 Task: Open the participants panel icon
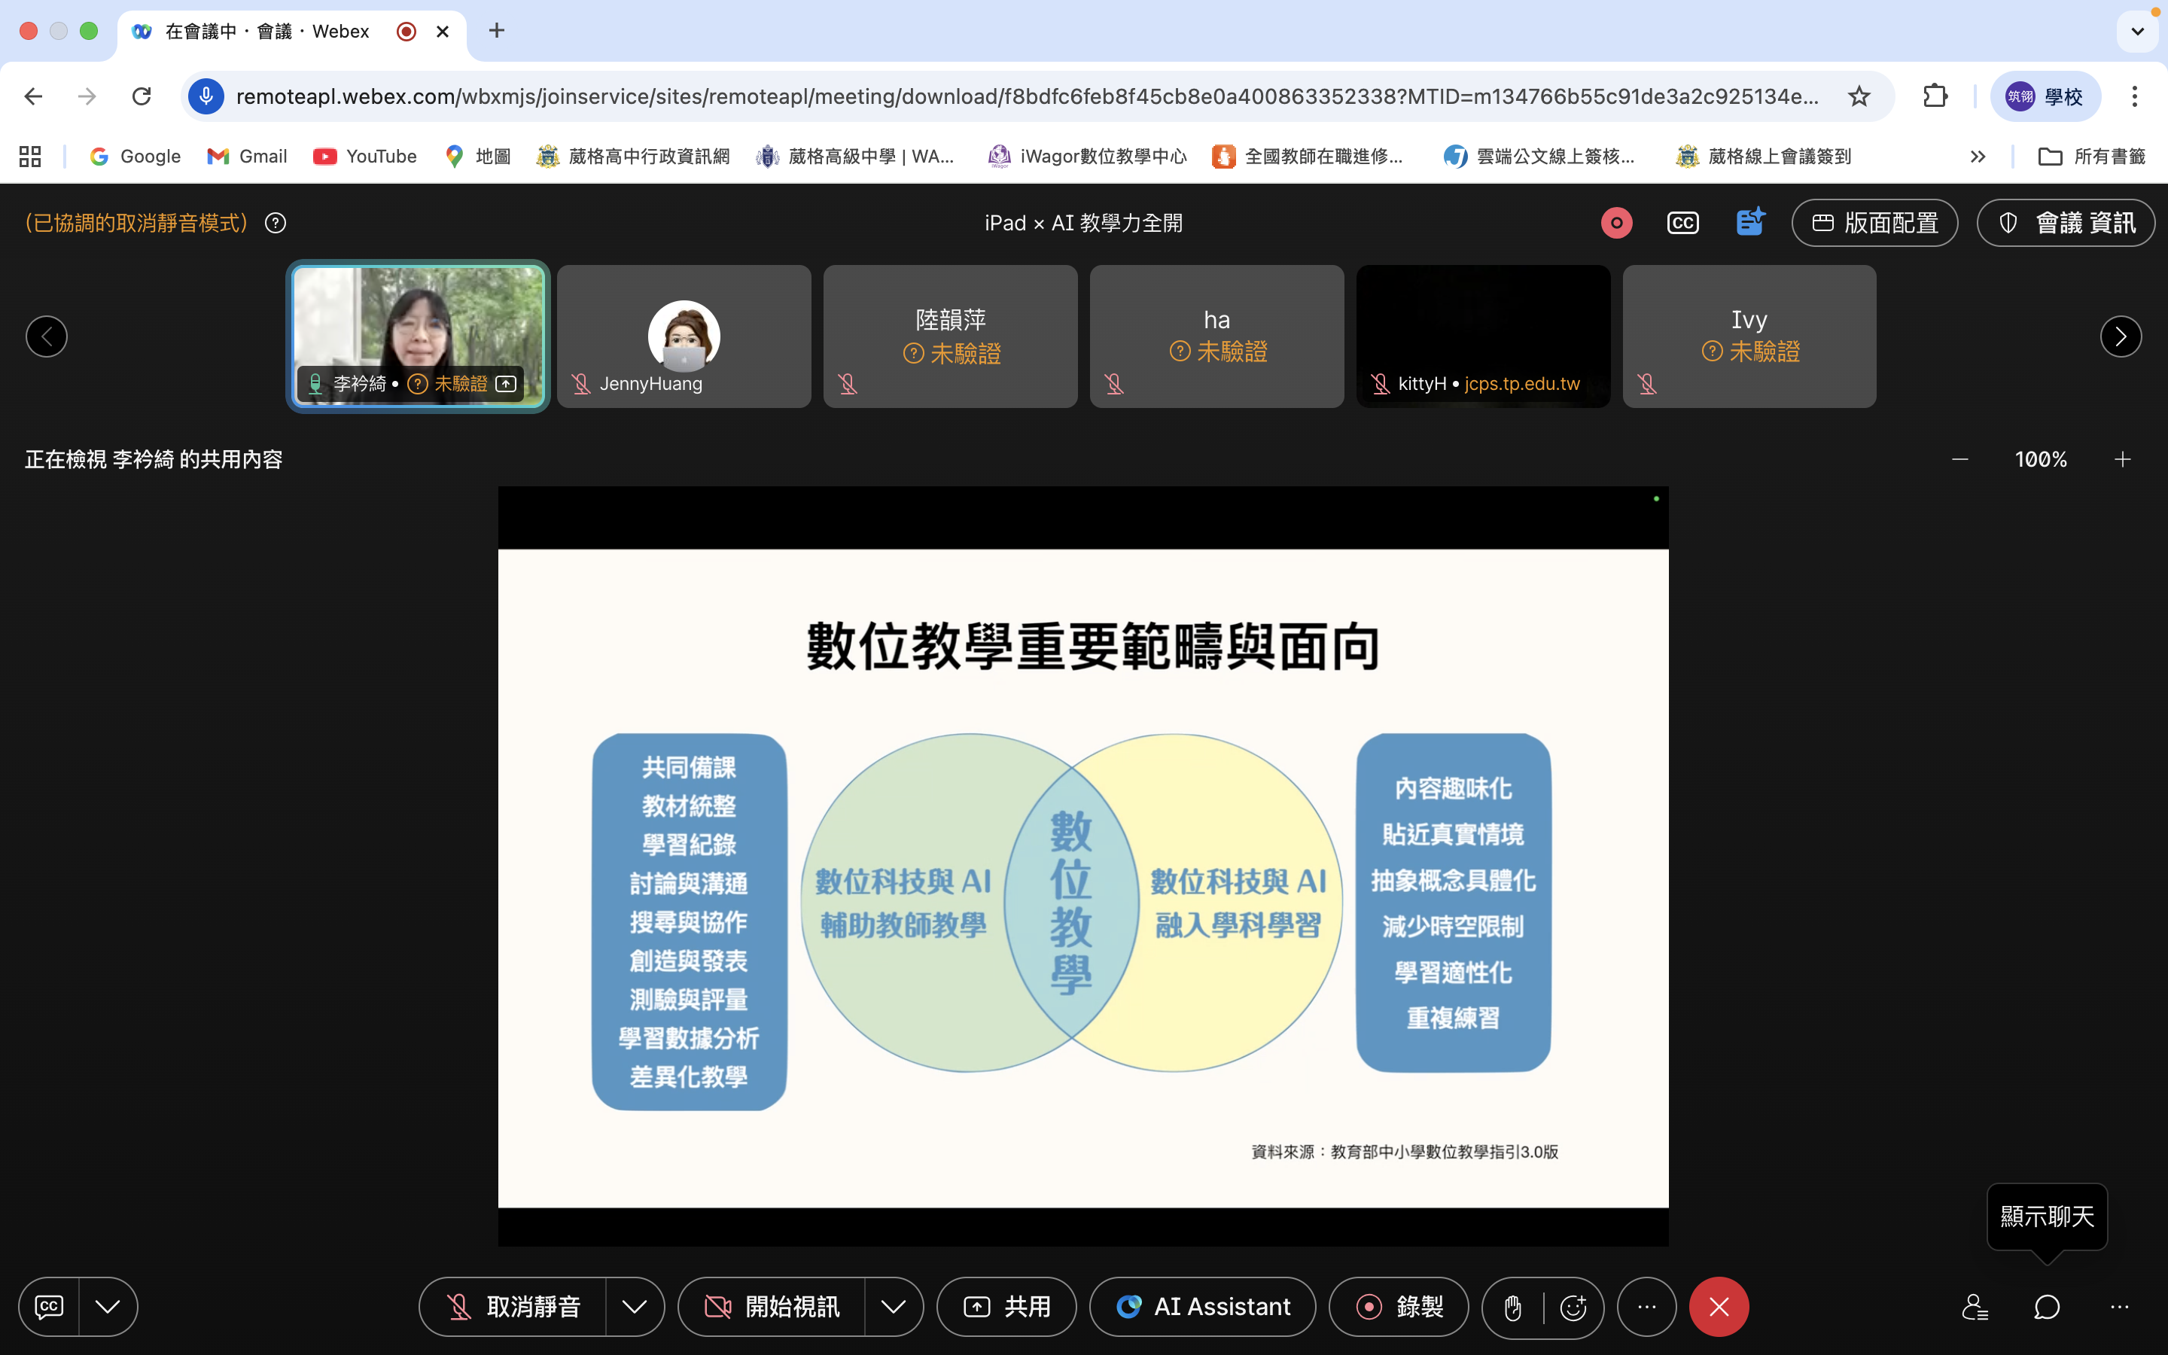click(x=1975, y=1307)
